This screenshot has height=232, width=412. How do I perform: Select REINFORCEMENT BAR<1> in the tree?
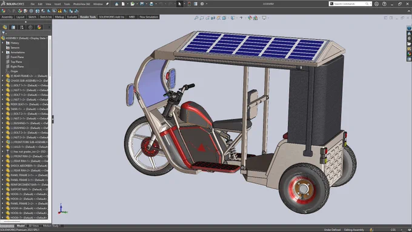click(27, 185)
